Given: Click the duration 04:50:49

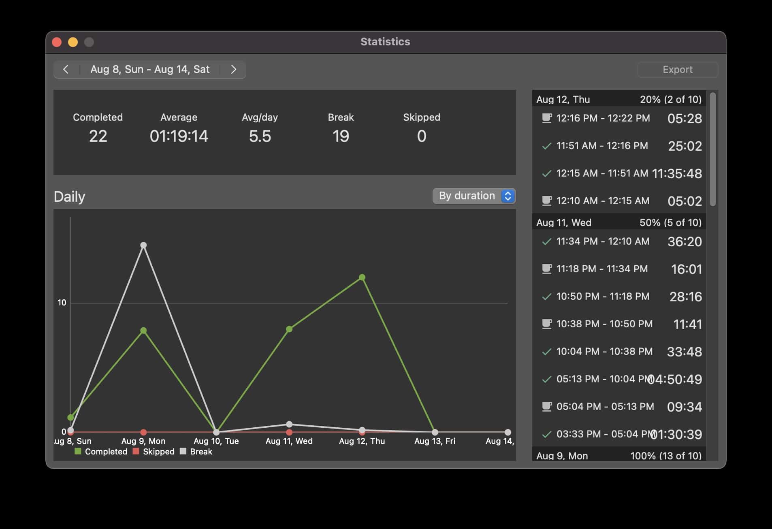Looking at the screenshot, I should (x=675, y=379).
